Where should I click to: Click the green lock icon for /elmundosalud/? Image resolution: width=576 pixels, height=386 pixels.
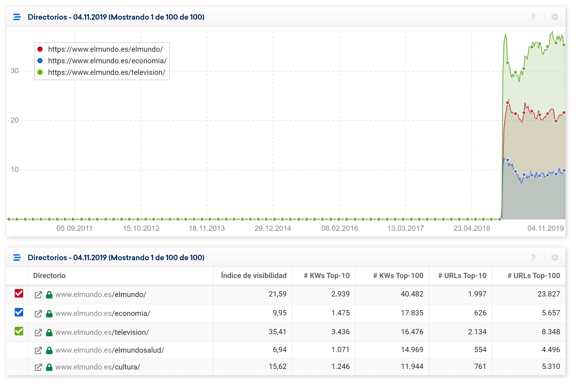point(49,350)
